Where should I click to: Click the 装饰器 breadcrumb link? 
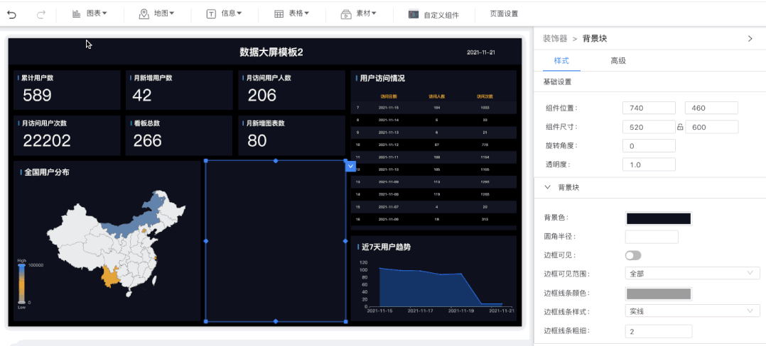point(555,38)
